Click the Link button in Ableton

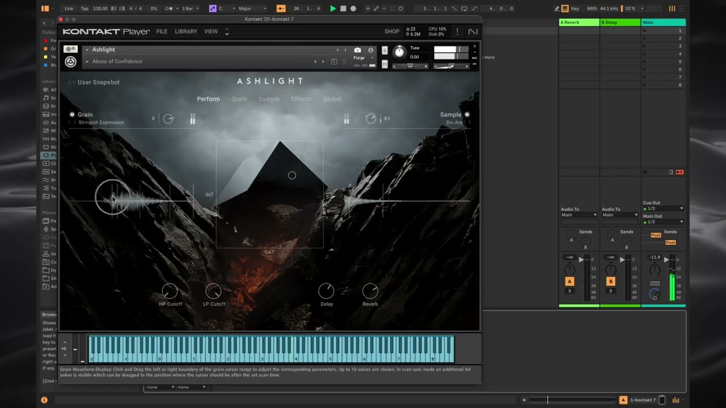(x=69, y=8)
